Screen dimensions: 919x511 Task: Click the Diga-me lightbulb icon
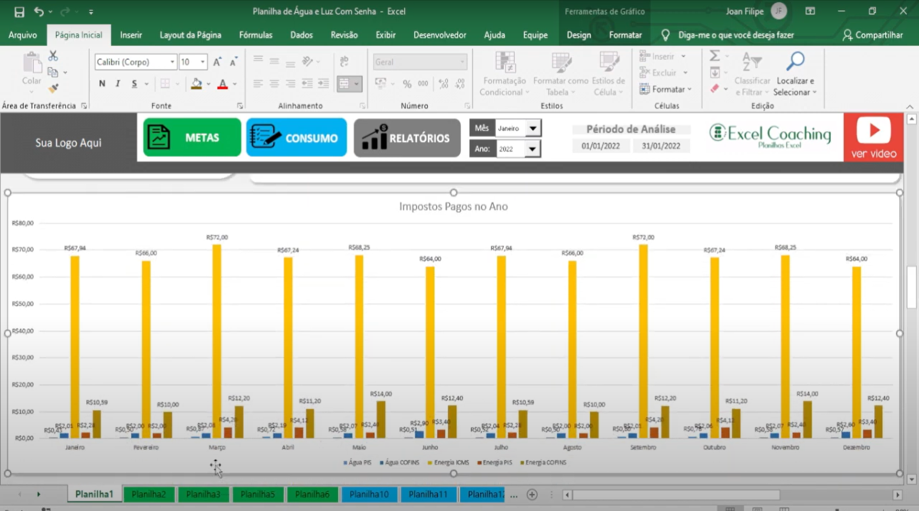click(665, 35)
